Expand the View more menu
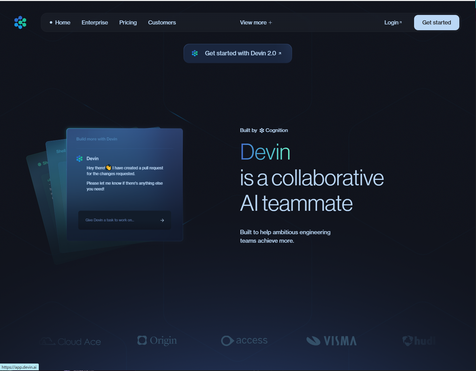The height and width of the screenshot is (371, 476). 256,22
